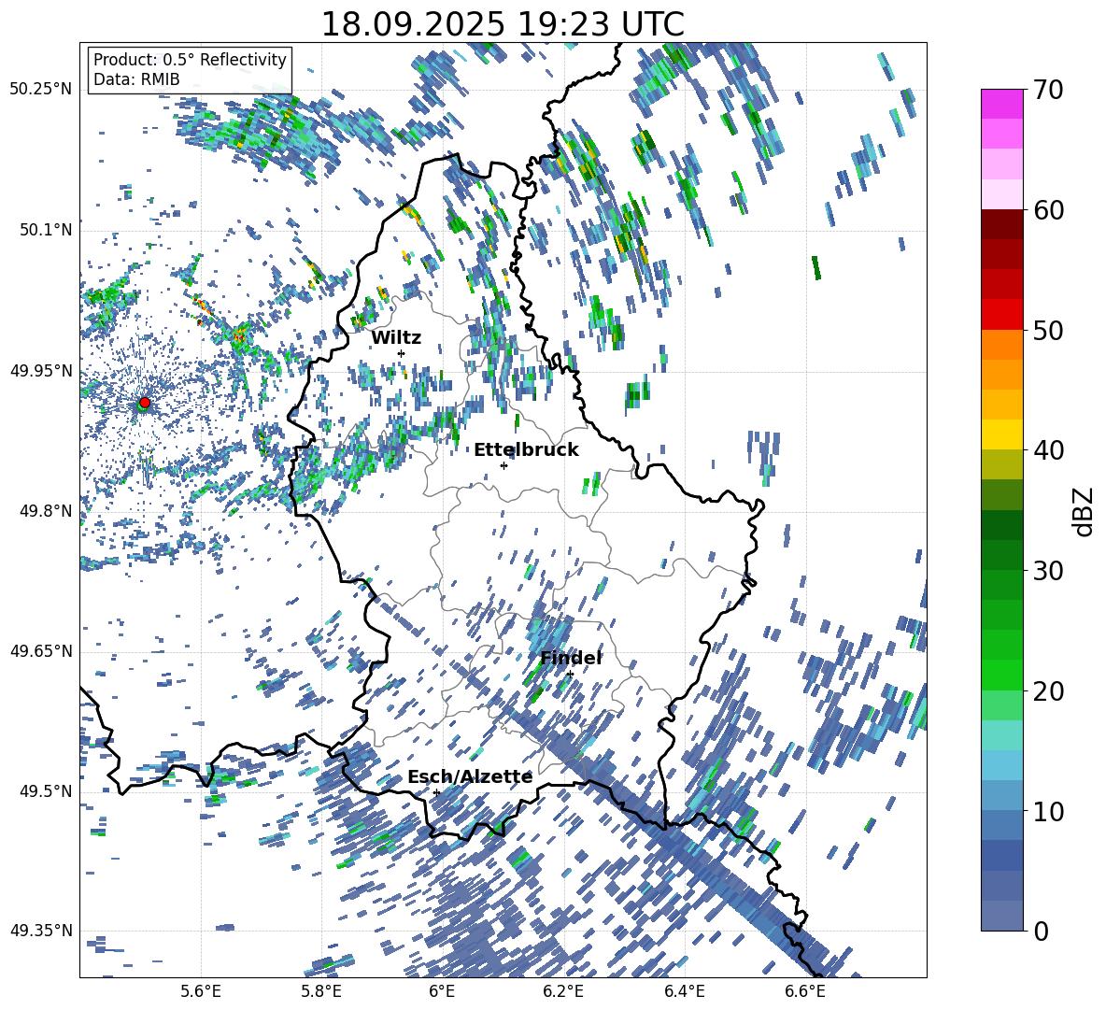Click the timestamp title 18.09.2025 19:23 UTC
The height and width of the screenshot is (1010, 1106).
[503, 24]
